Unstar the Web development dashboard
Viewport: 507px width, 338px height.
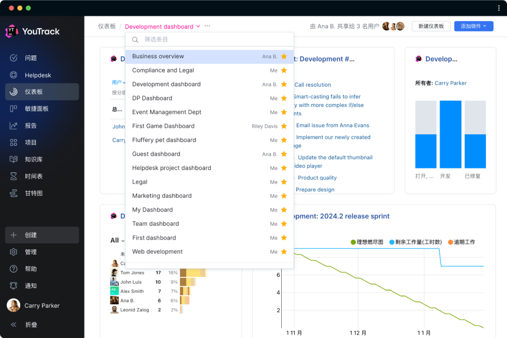[x=284, y=252]
